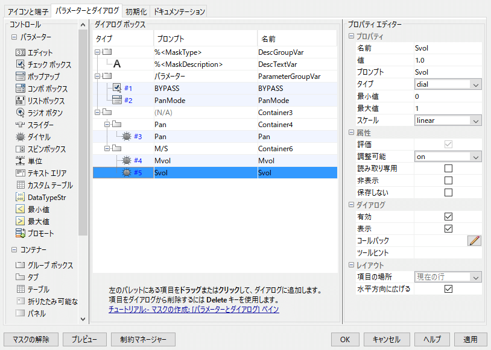
Task: Open the 調整可能 dropdown
Action: coord(448,157)
